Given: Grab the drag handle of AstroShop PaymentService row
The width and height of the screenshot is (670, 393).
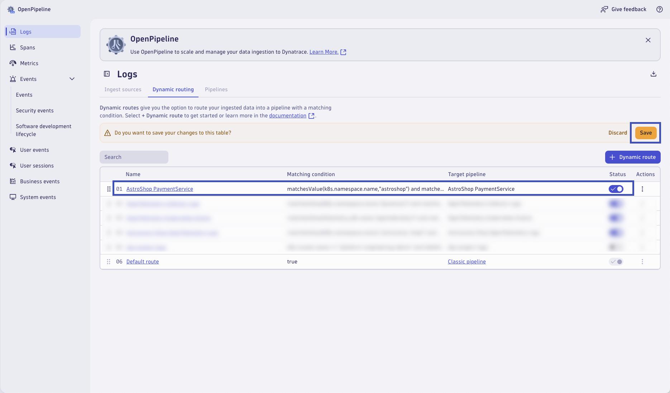Looking at the screenshot, I should tap(109, 189).
